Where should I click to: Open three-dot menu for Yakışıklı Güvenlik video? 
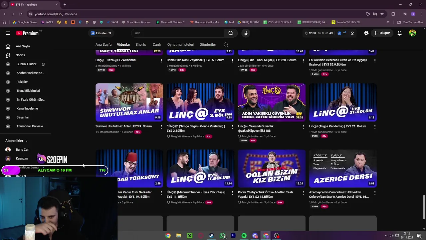(x=304, y=127)
